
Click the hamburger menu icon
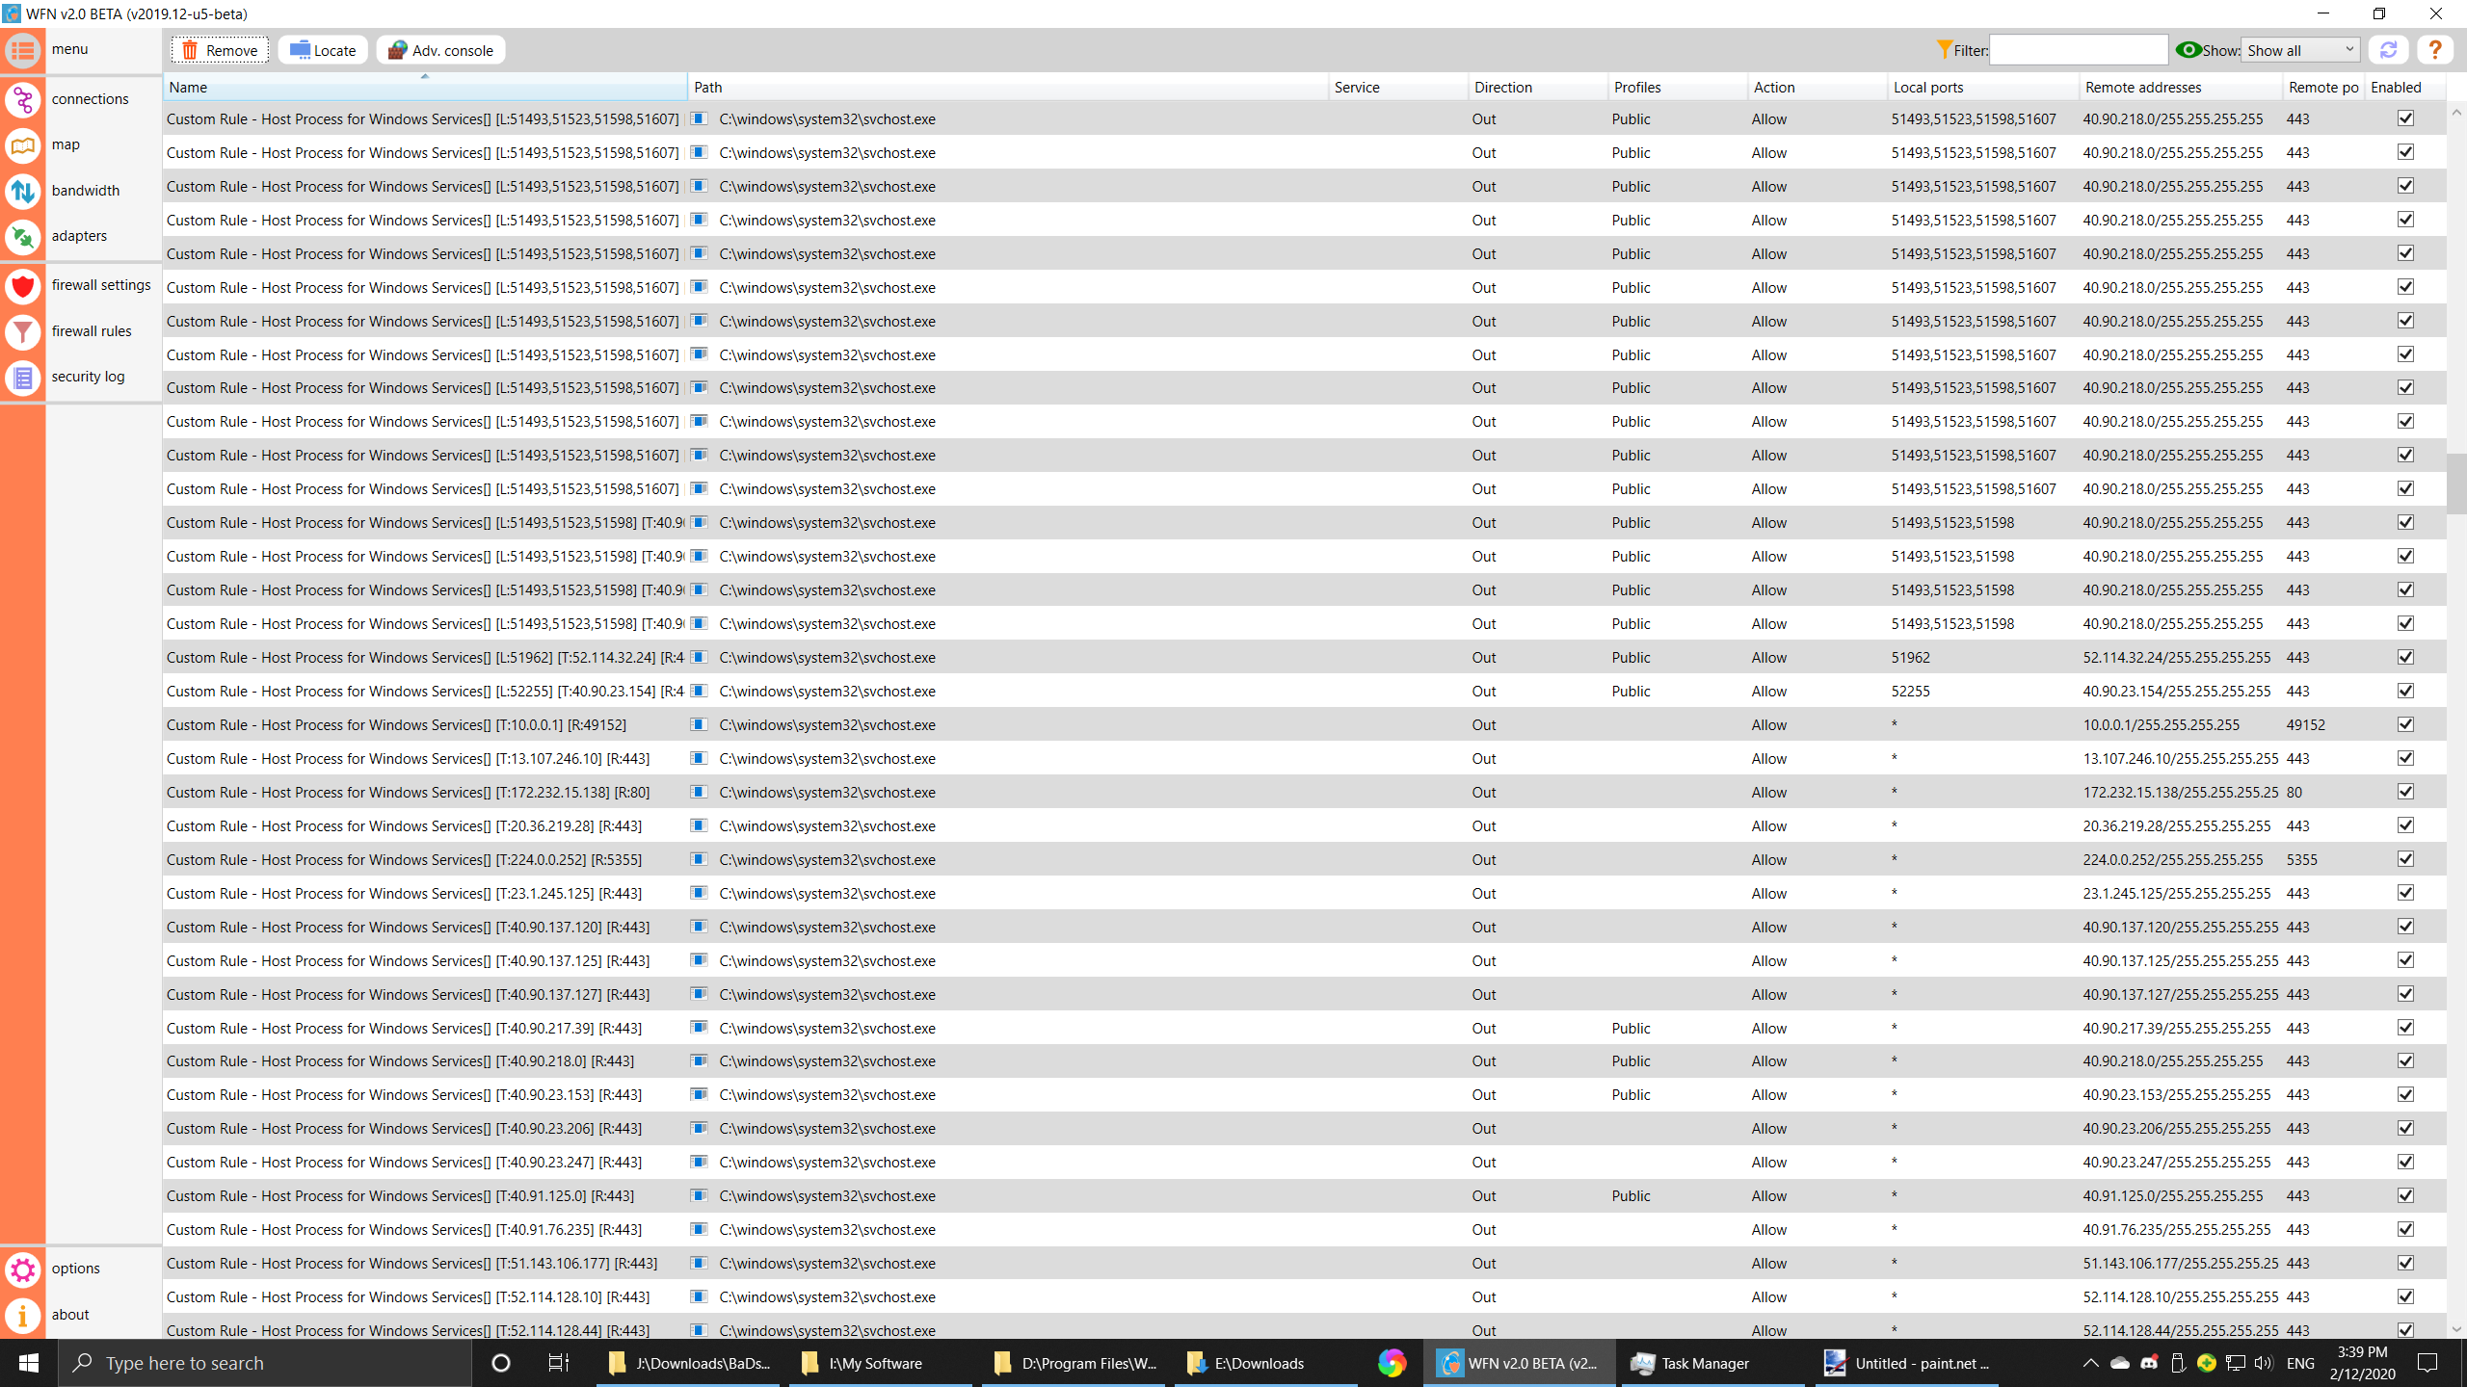point(23,50)
